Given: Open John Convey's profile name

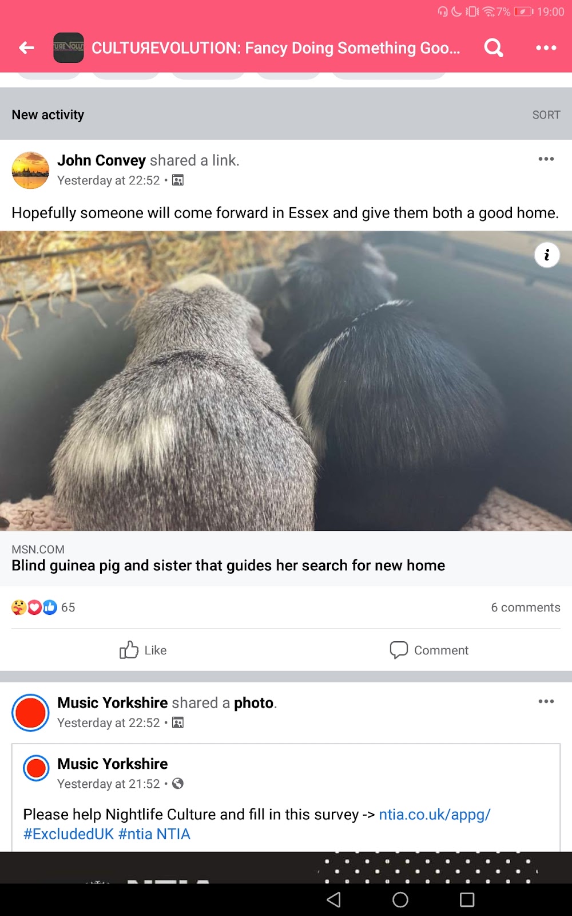Looking at the screenshot, I should click(x=102, y=160).
